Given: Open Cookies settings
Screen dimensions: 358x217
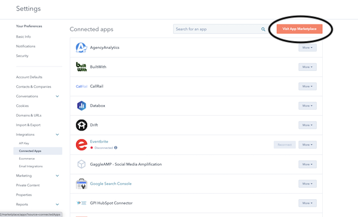Looking at the screenshot, I should point(23,106).
